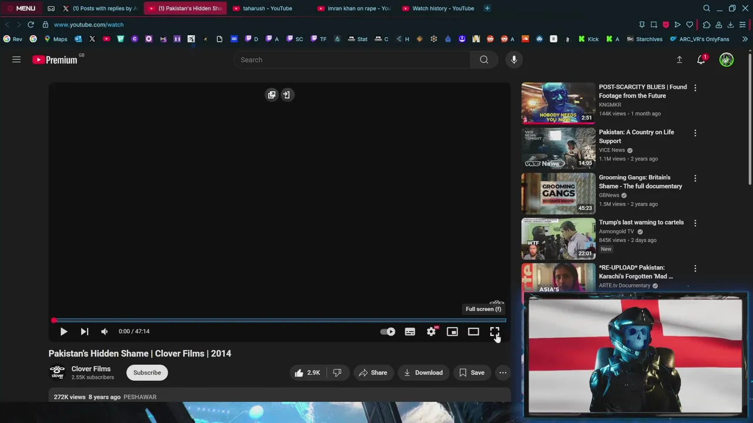Switch to the taharush YouTube tab

click(268, 8)
